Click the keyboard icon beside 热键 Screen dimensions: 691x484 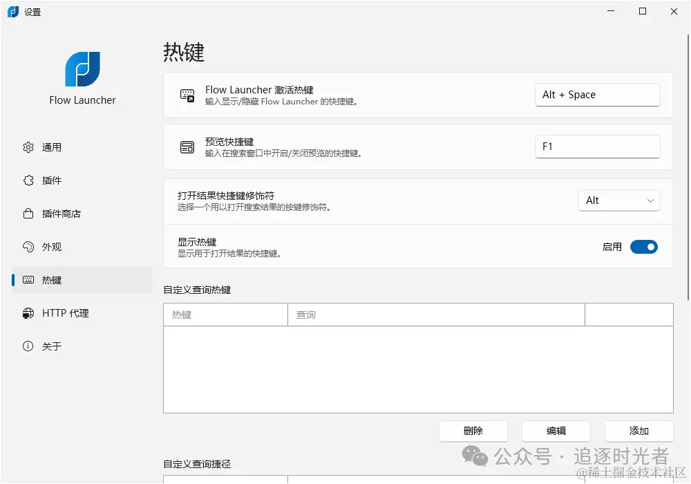(x=28, y=280)
